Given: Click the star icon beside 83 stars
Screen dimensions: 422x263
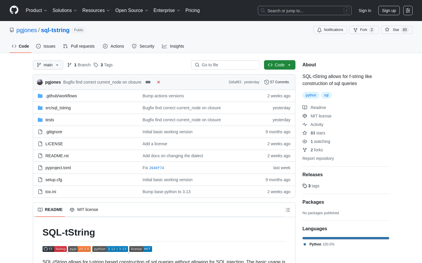Looking at the screenshot, I should tap(305, 133).
